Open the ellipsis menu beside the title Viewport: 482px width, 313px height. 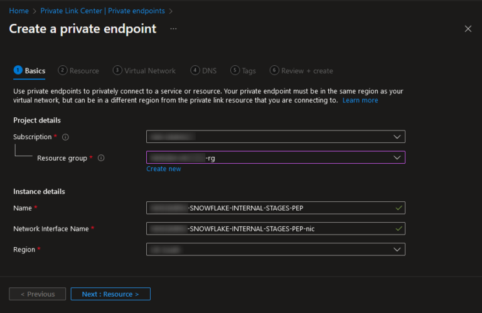pos(174,29)
